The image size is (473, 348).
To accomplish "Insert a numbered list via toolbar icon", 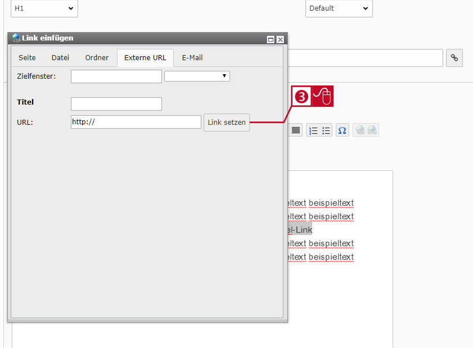I will pos(313,130).
